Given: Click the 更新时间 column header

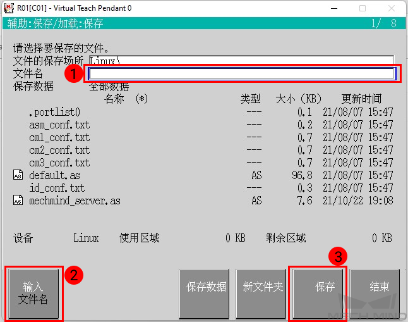Looking at the screenshot, I should [361, 99].
